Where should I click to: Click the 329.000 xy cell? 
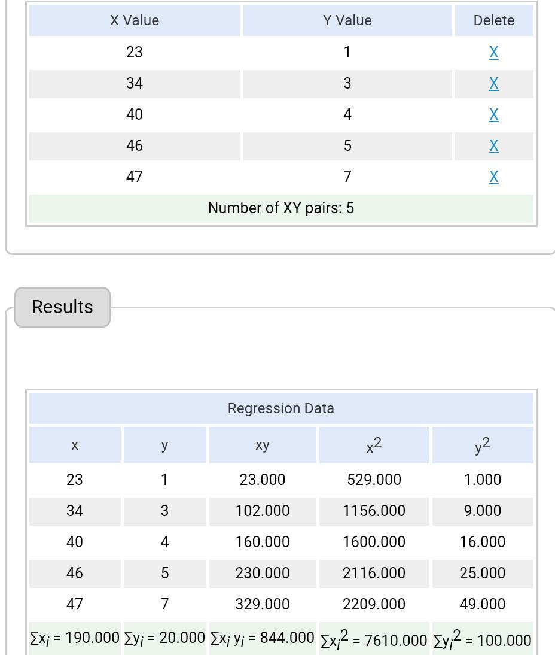[262, 604]
